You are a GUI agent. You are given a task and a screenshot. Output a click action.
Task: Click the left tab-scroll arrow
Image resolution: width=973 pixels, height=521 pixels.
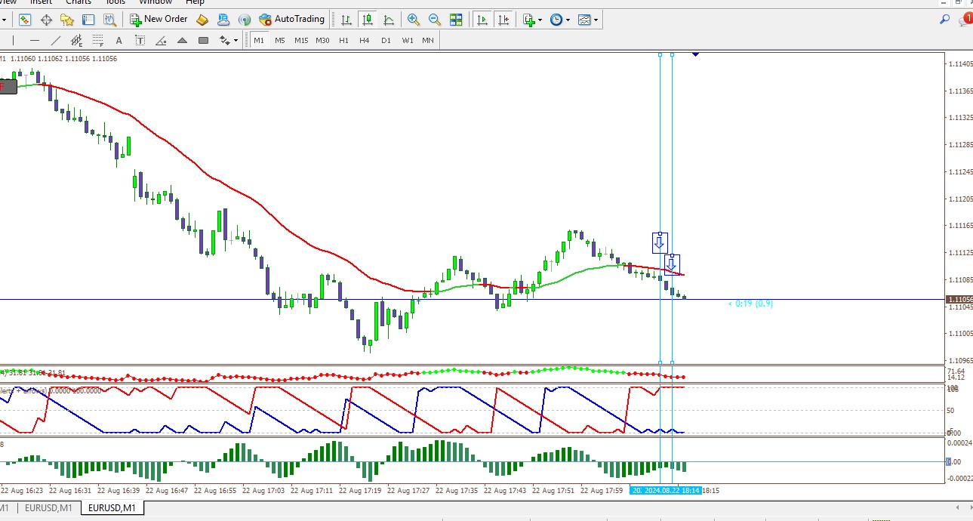958,508
